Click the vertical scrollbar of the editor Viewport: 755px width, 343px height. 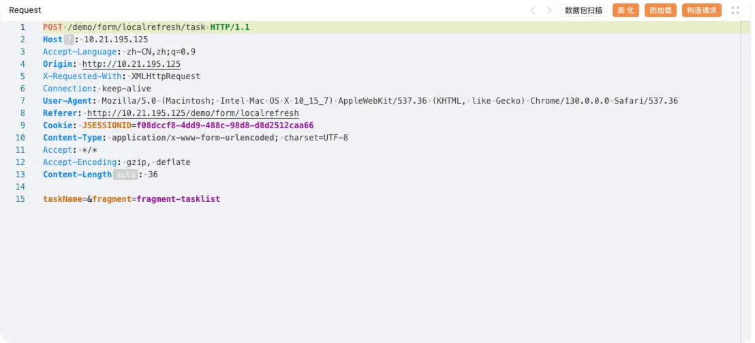tap(745, 182)
